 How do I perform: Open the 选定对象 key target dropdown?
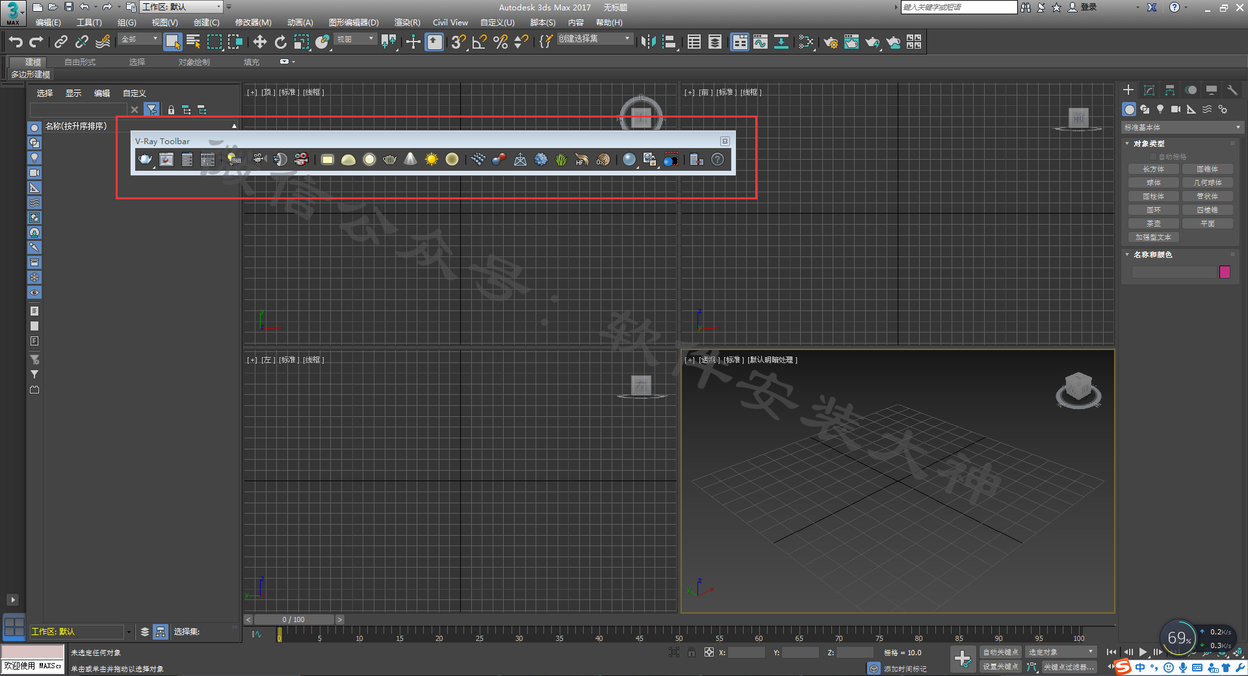pos(1061,652)
